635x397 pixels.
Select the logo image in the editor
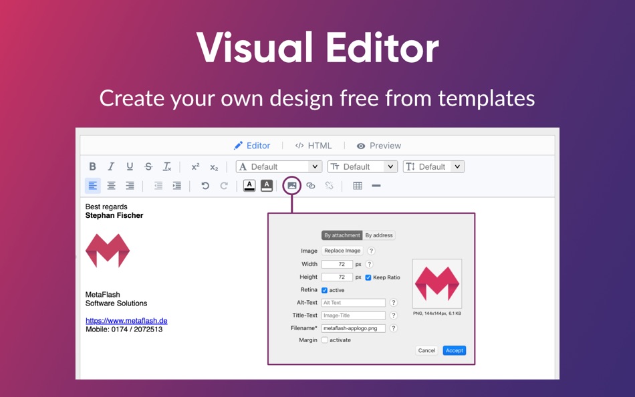point(108,251)
